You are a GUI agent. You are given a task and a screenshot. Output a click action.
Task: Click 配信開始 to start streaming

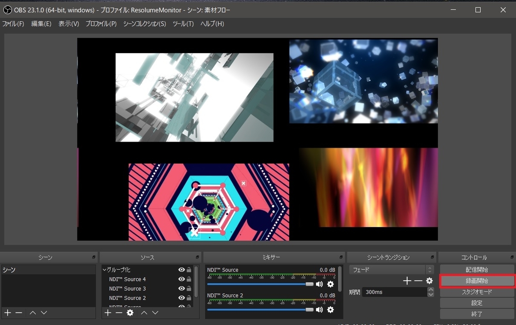point(477,270)
